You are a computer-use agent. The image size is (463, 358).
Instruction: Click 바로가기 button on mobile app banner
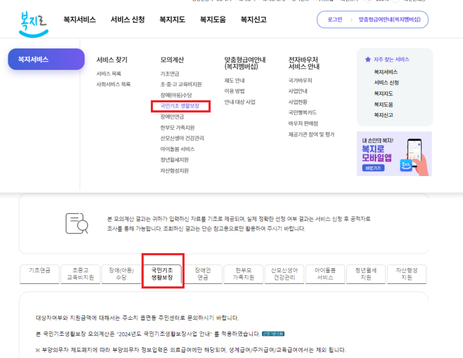373,168
